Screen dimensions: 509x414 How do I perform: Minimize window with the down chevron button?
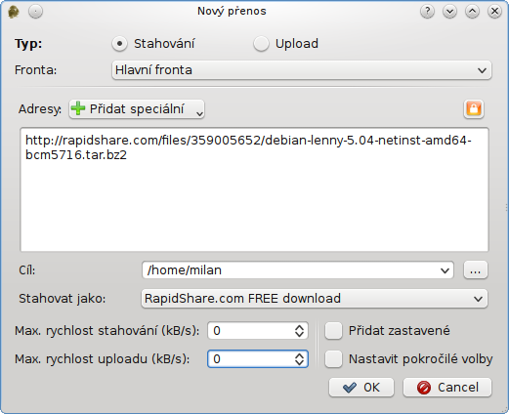point(449,12)
